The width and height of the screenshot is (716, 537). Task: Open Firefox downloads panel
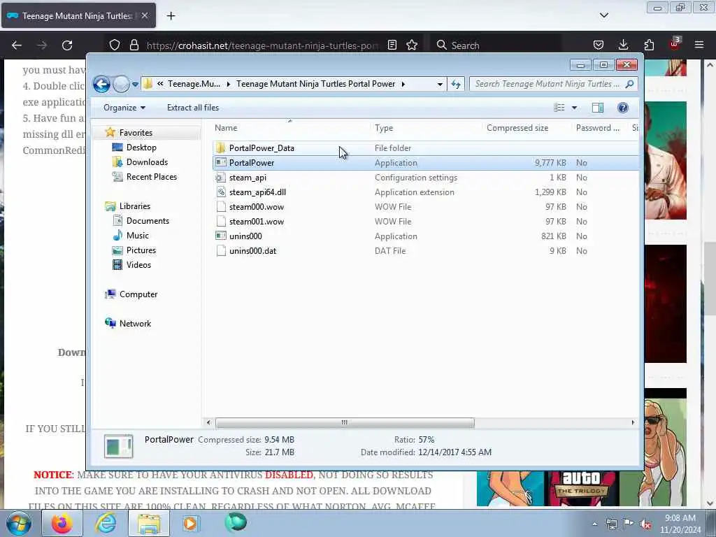[623, 45]
